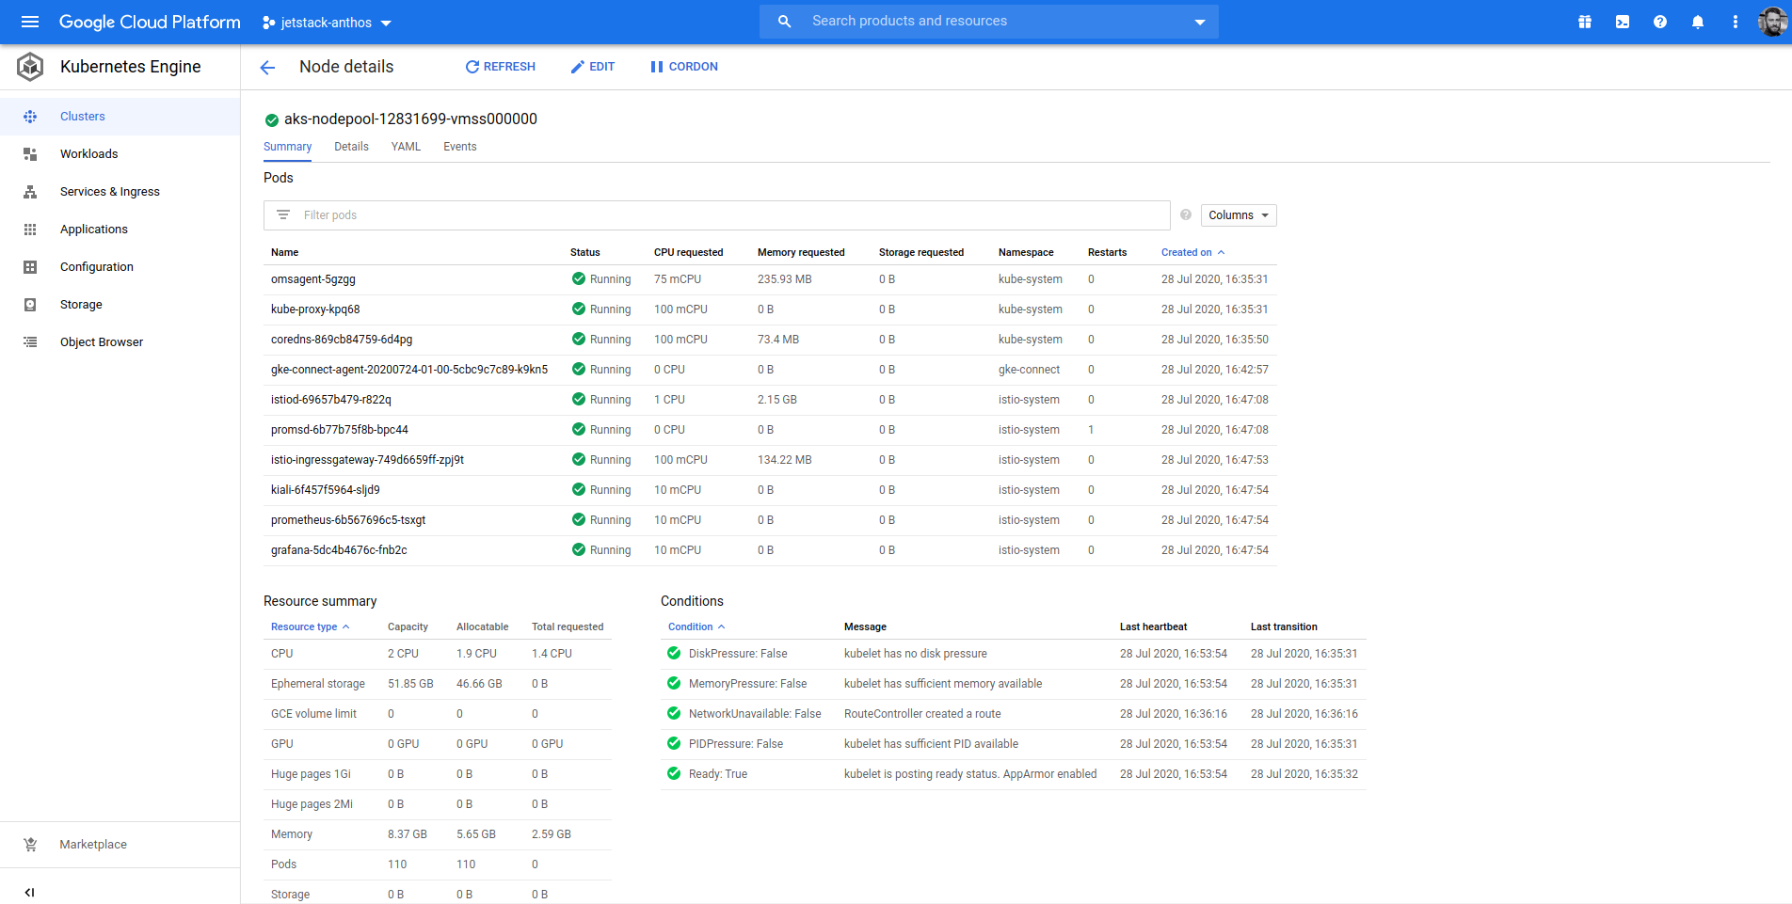This screenshot has width=1792, height=904.
Task: Click the Clusters sidebar icon
Action: click(30, 117)
